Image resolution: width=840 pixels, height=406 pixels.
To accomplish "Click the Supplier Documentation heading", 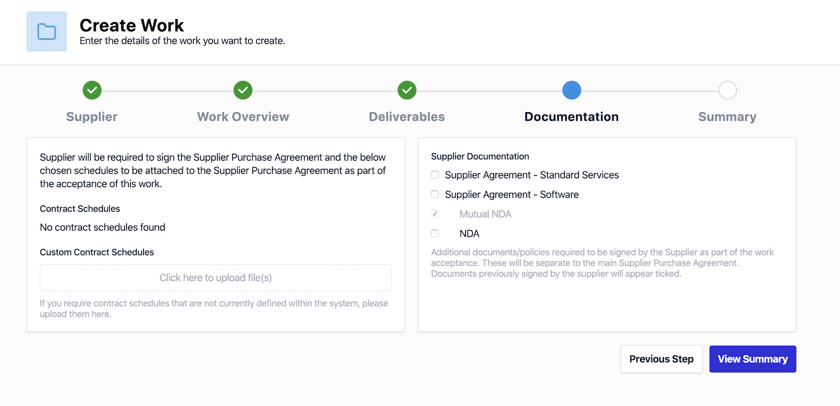I will 480,156.
